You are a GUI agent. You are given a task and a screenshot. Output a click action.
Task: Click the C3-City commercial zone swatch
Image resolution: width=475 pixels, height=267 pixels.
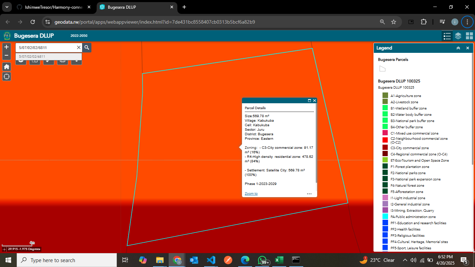pos(385,147)
